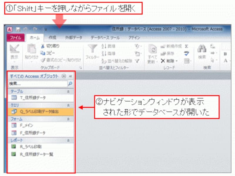Open the すべての Access オブジェクト pane menu dropdown
The width and height of the screenshot is (235, 176).
pos(64,76)
